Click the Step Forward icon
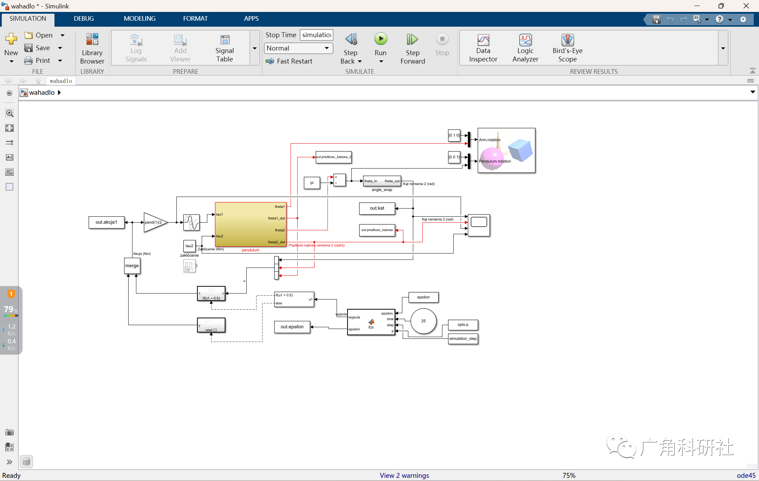The height and width of the screenshot is (481, 759). [x=412, y=39]
